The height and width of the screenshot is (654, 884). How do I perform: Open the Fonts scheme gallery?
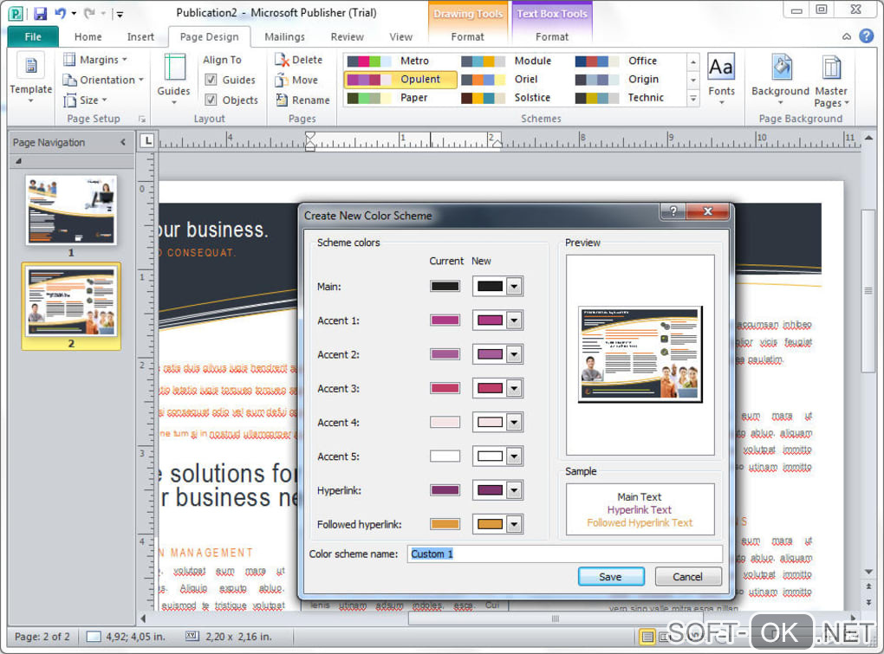pos(721,79)
